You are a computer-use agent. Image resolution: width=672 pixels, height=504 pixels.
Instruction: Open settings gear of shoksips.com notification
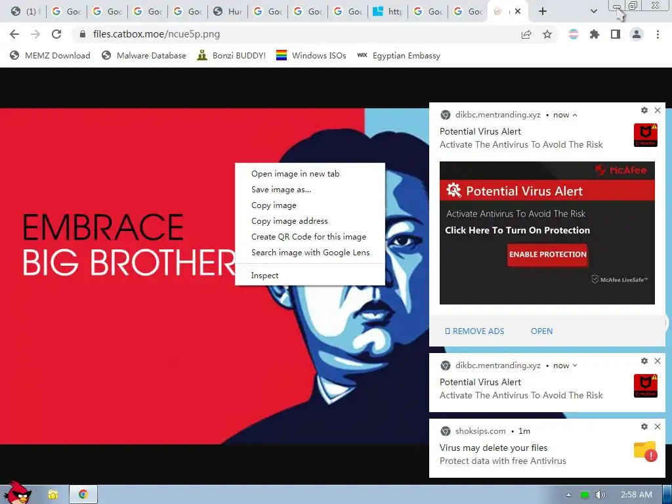point(644,427)
